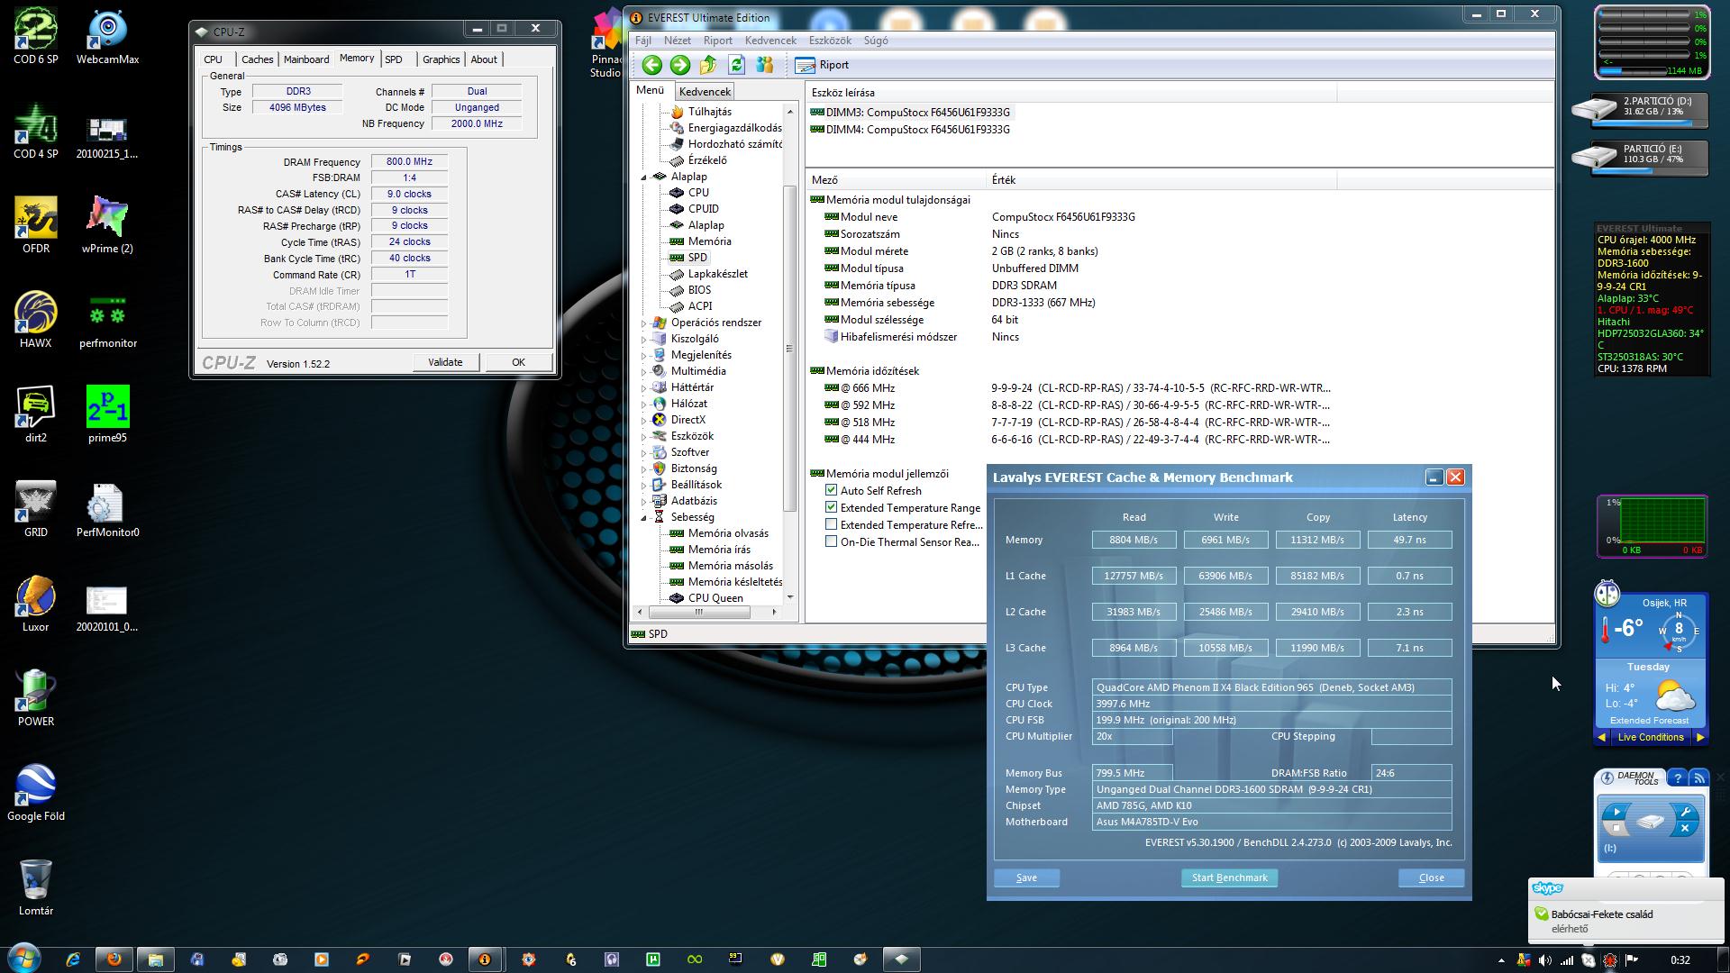The image size is (1730, 973).
Task: Toggle the Extended Temperature Refresh checkbox
Action: (x=831, y=524)
